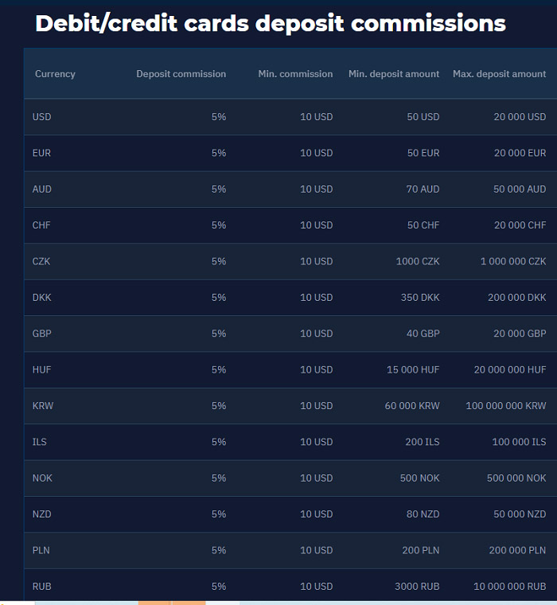Viewport: 557px width, 605px height.
Task: Click the 20 000 CHF maximum deposit value
Action: 520,225
